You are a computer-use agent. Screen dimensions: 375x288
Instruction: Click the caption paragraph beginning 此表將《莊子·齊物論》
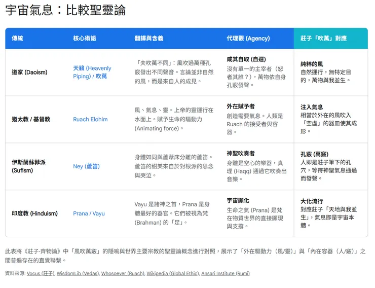click(185, 256)
